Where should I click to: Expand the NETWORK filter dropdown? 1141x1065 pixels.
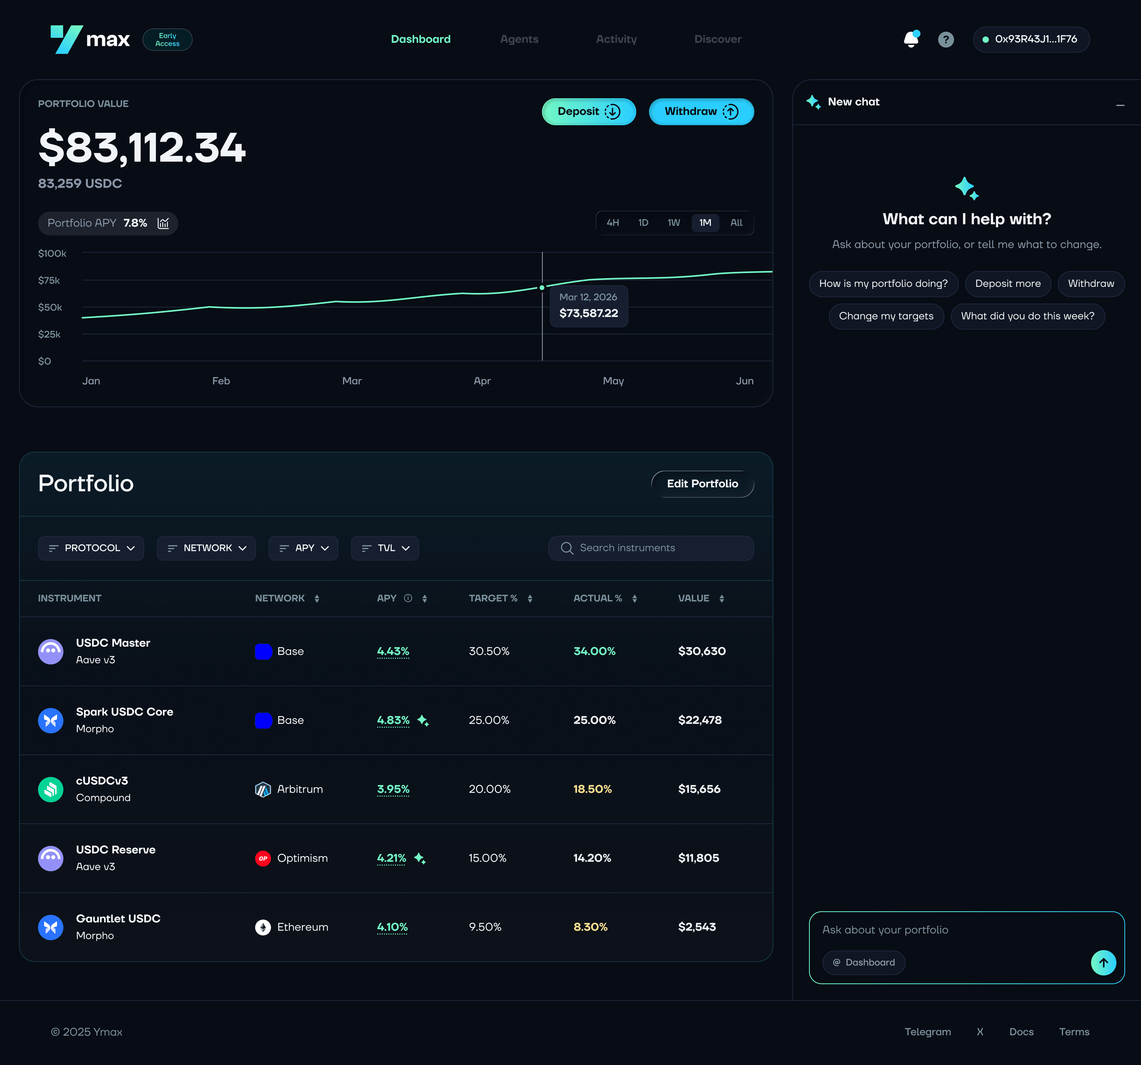click(x=206, y=548)
